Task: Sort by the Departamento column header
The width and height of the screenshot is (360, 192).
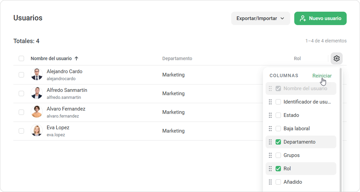Action: pos(177,58)
